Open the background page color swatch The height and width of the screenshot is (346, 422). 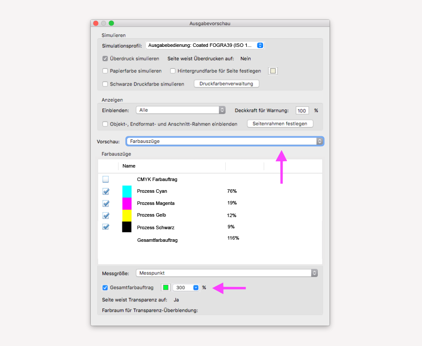pos(273,70)
